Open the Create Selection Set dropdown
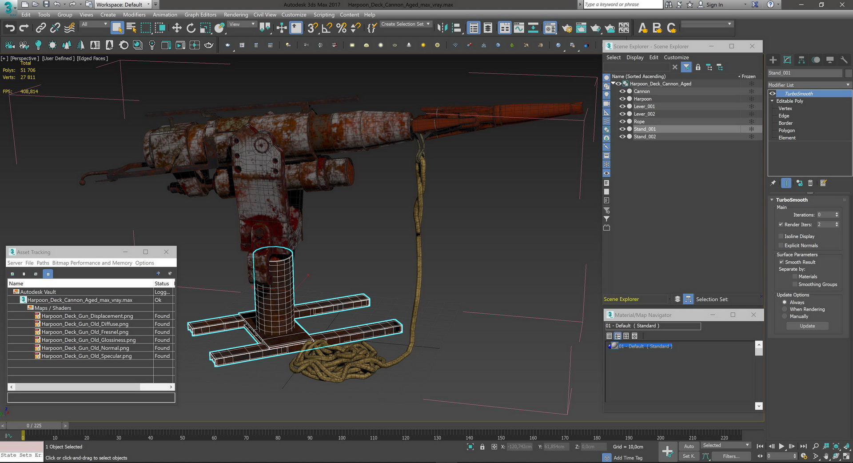 point(406,24)
